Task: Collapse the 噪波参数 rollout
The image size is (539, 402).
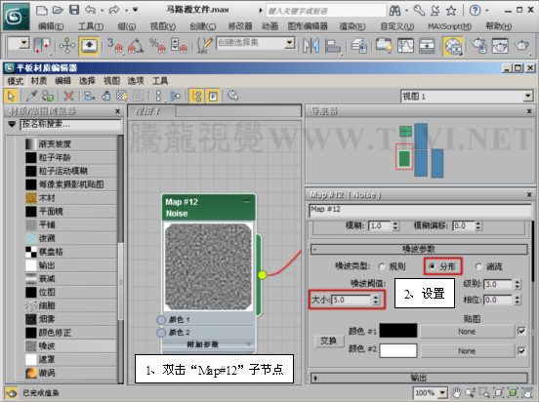Action: point(419,249)
